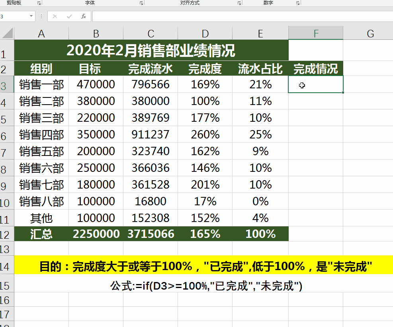This screenshot has height=327, width=393.
Task: Select the active empty cell F3
Action: [316, 84]
